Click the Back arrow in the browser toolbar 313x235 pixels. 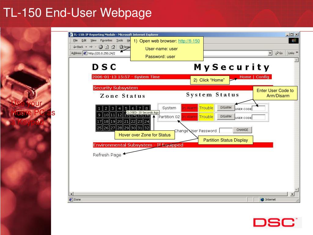75,47
